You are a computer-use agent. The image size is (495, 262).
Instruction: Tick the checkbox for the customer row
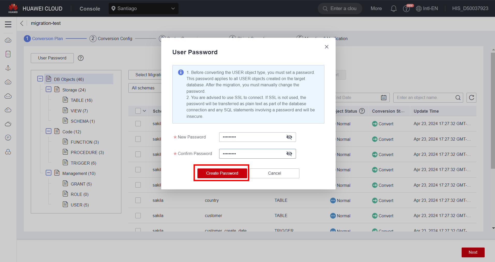tap(138, 216)
